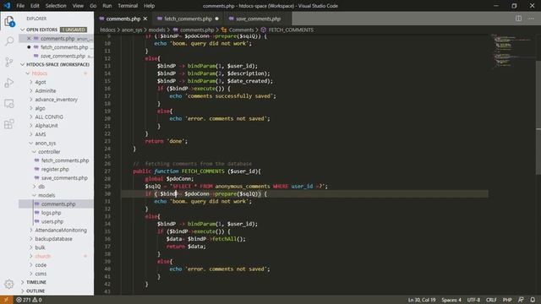Collapse the Open Editors section
Screen dimensions: 541x304
coord(23,30)
